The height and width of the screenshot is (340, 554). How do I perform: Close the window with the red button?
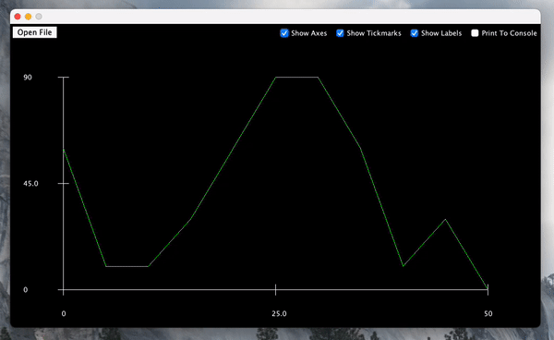coord(18,17)
